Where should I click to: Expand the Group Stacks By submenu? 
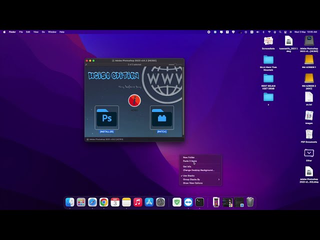click(200, 179)
